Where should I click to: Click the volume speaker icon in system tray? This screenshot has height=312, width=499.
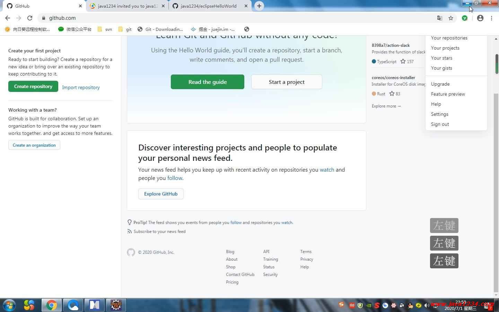tap(427, 305)
